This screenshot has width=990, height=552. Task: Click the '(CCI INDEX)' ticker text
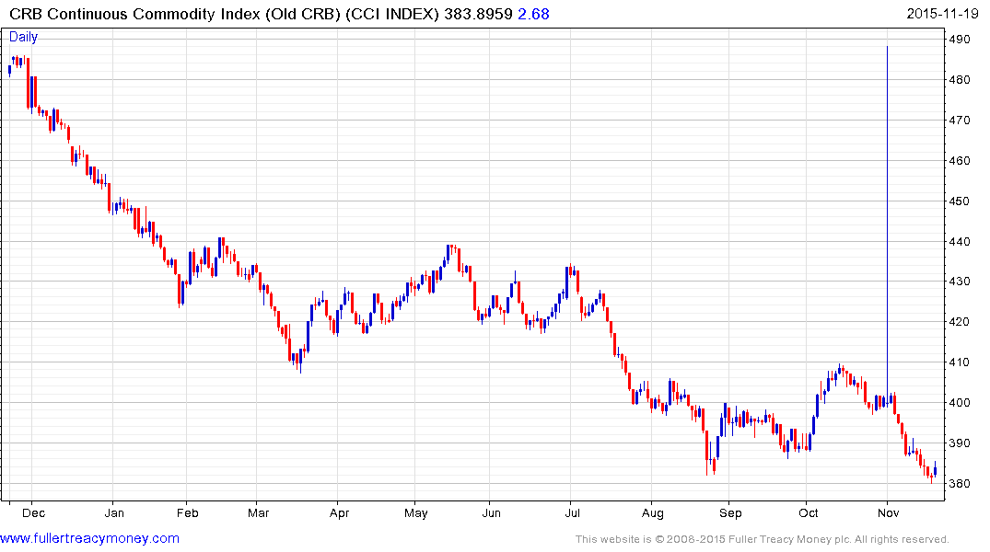pos(392,14)
